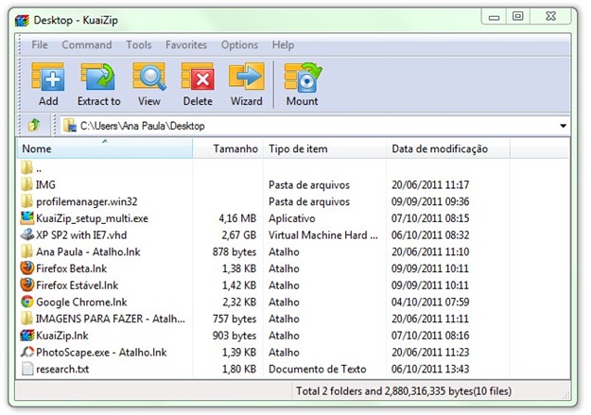The width and height of the screenshot is (591, 415).
Task: Click the 2,32 KB size cell
Action: (x=239, y=302)
